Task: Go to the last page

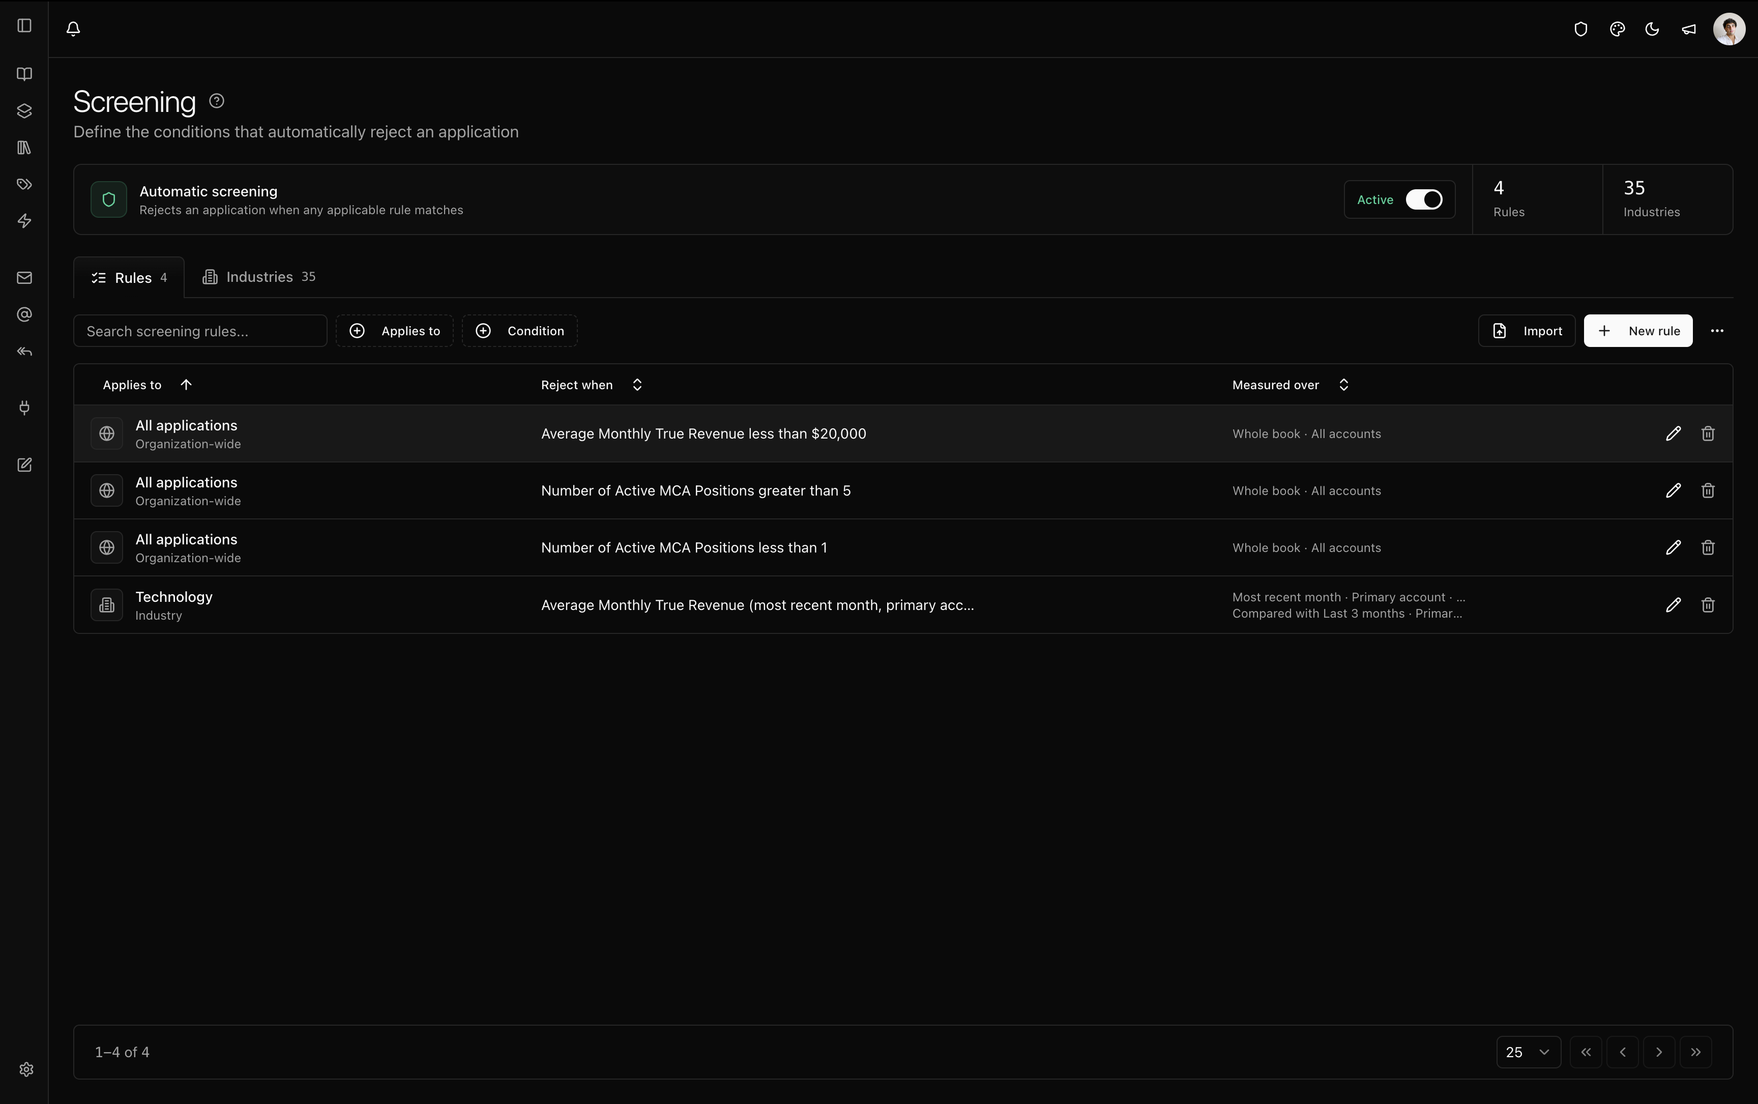Action: [1695, 1052]
